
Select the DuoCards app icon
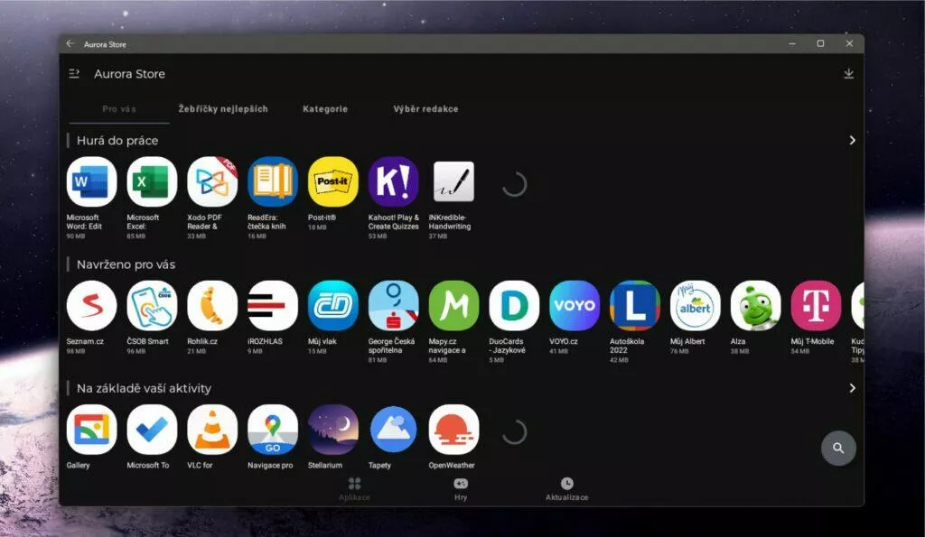click(x=514, y=305)
